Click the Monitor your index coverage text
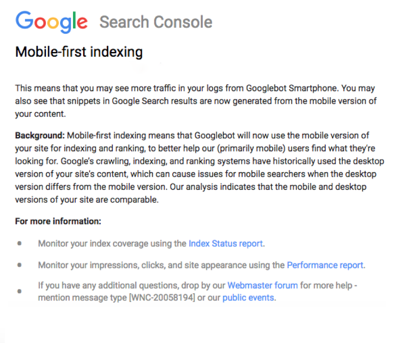Screen dimensions: 399x343 (112, 244)
